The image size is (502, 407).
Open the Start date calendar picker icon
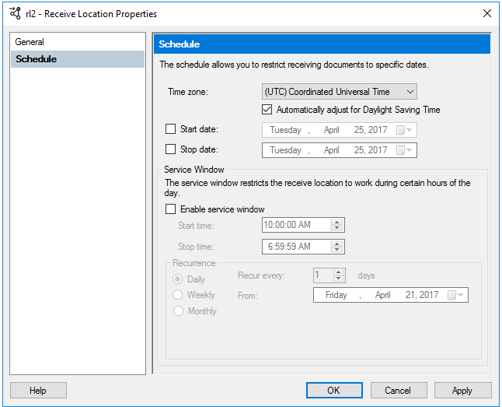click(x=404, y=130)
